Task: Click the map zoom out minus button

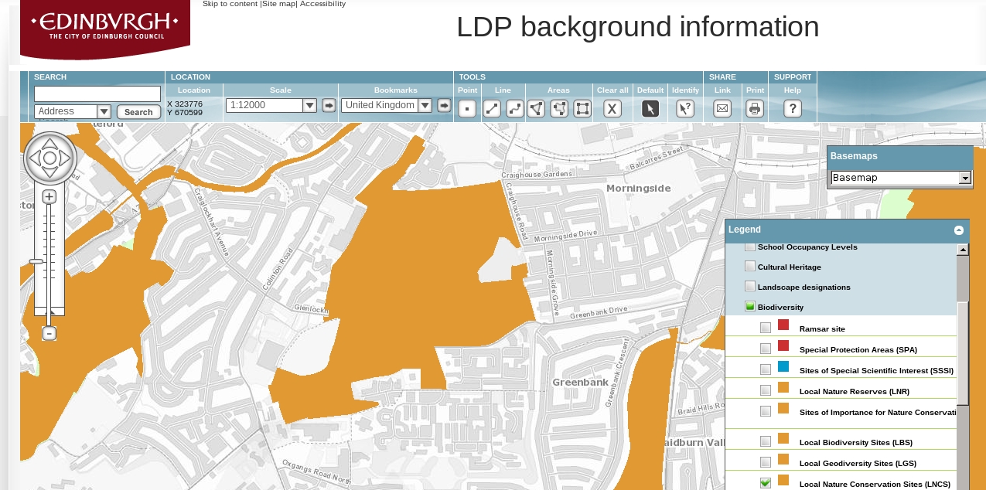Action: [49, 334]
